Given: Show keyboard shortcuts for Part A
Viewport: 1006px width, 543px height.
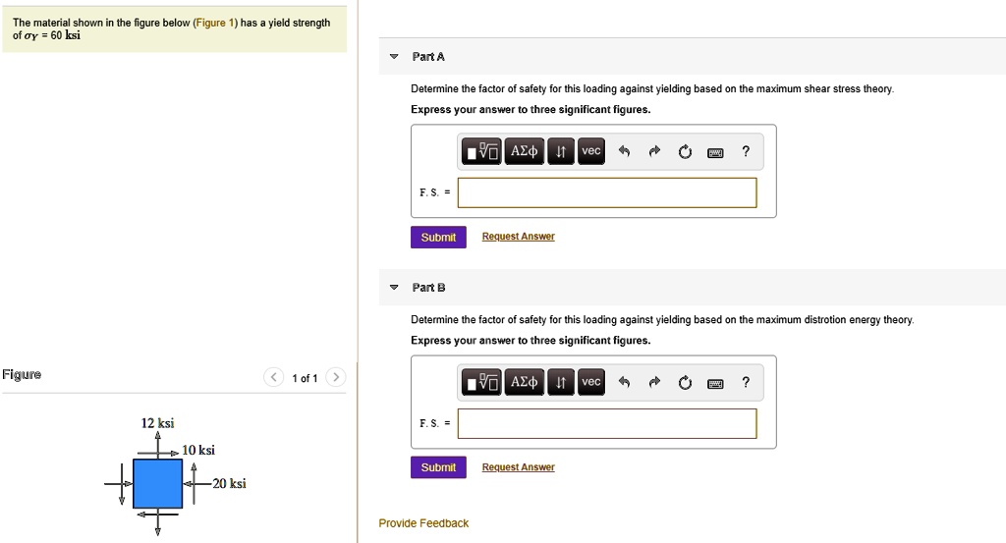Looking at the screenshot, I should click(715, 152).
